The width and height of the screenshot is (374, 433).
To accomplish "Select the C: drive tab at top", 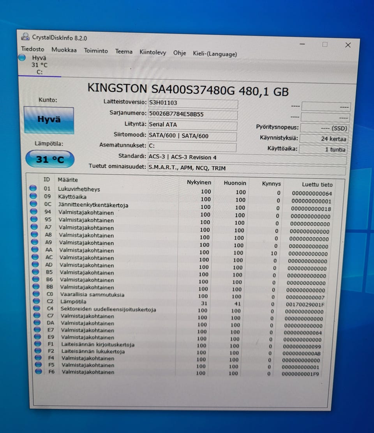I will pos(39,65).
